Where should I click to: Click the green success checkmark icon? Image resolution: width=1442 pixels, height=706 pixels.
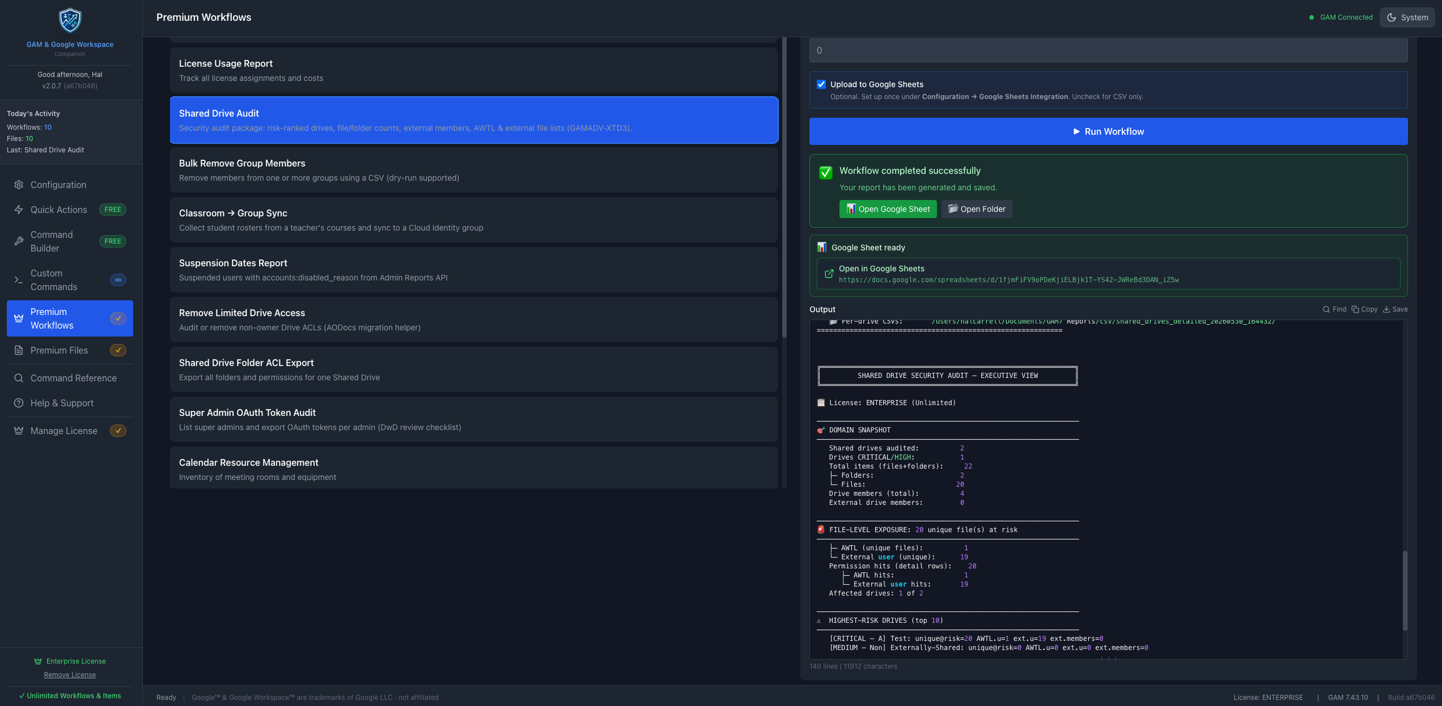pyautogui.click(x=825, y=172)
